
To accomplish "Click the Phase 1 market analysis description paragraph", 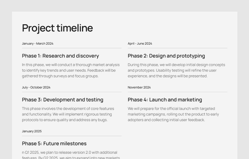I will [x=71, y=70].
